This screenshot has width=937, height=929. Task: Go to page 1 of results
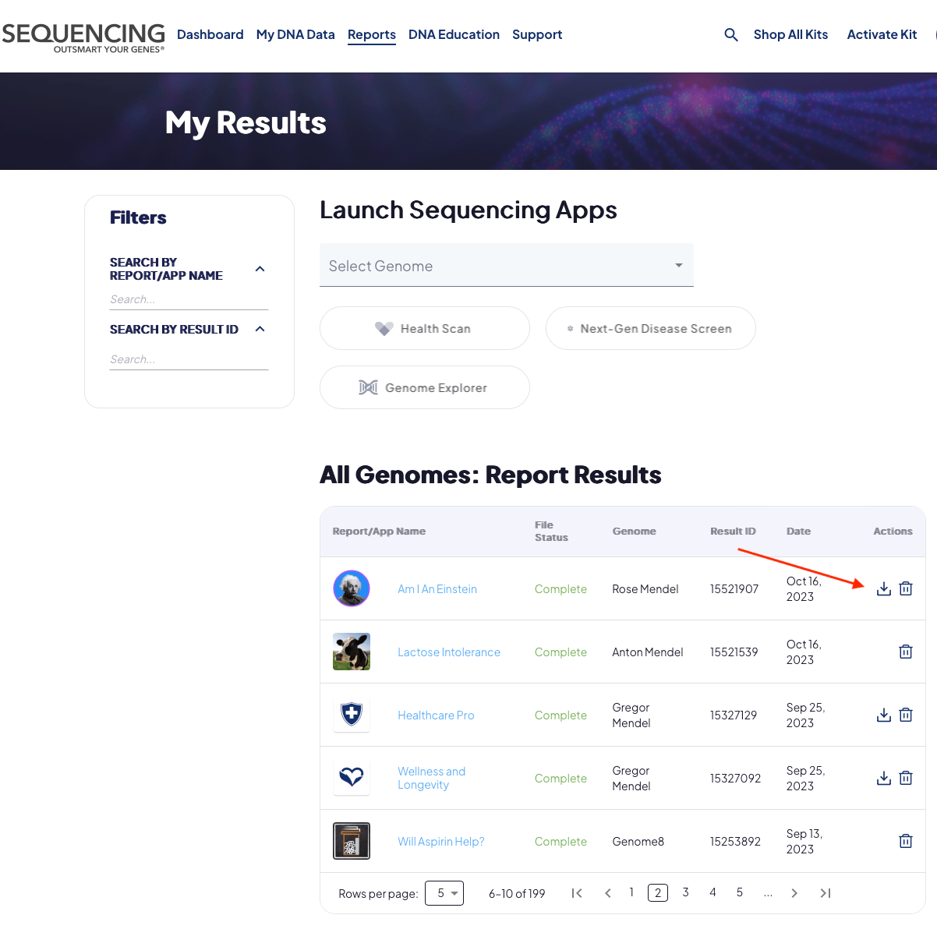pyautogui.click(x=631, y=892)
